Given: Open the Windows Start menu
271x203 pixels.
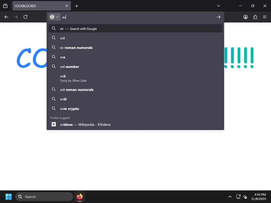Looking at the screenshot, I should 8,197.
